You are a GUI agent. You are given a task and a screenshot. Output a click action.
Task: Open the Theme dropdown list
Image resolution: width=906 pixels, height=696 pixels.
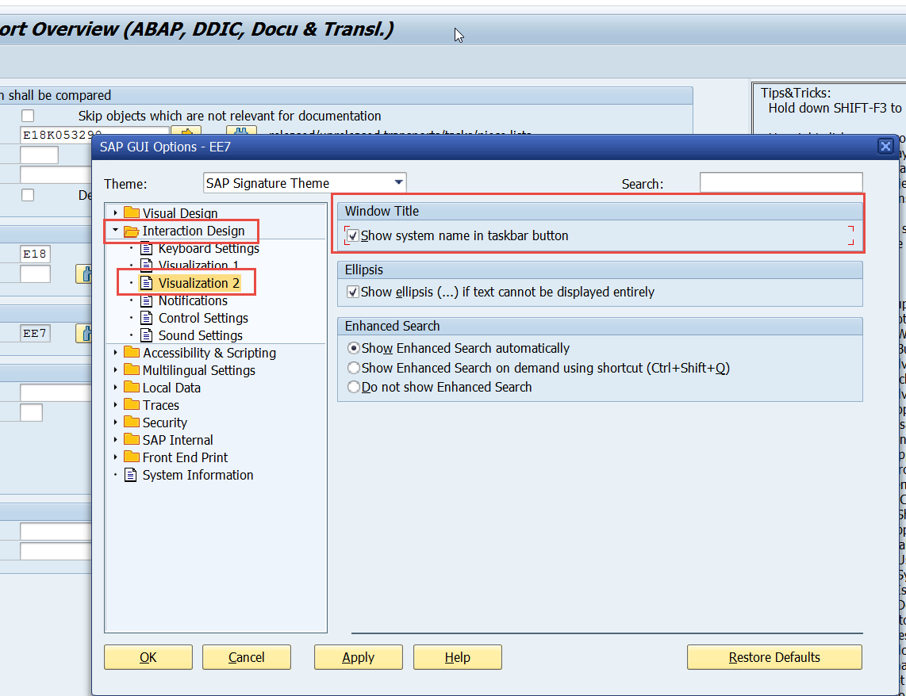[399, 183]
